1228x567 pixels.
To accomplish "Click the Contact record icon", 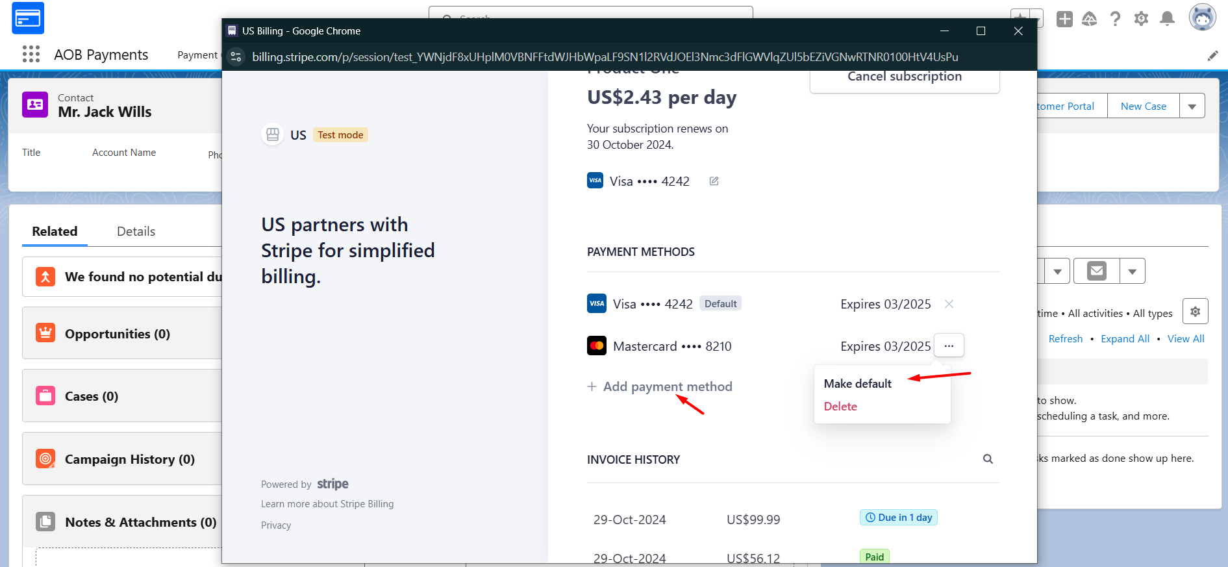I will [35, 105].
